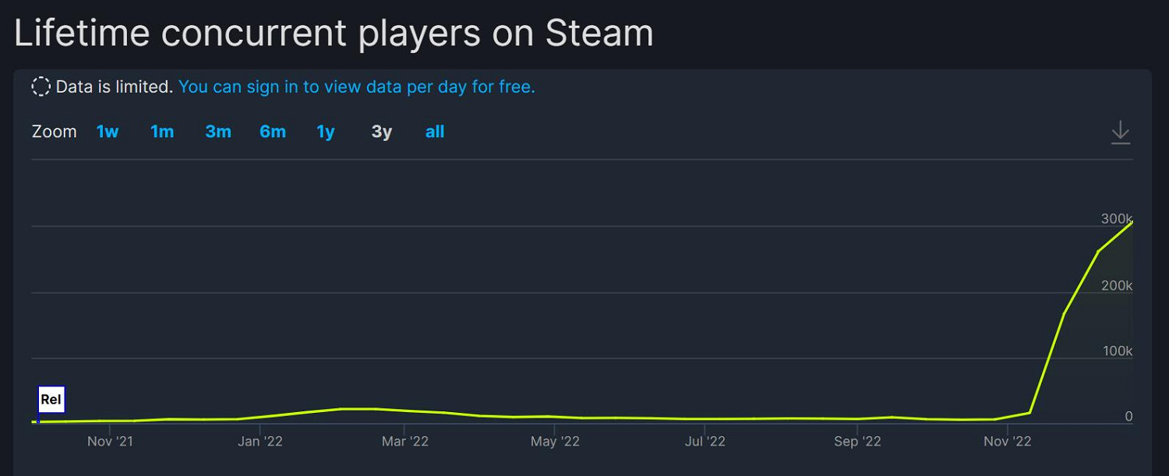This screenshot has height=476, width=1169.
Task: Click the 100k y-axis label
Action: pyautogui.click(x=1116, y=351)
